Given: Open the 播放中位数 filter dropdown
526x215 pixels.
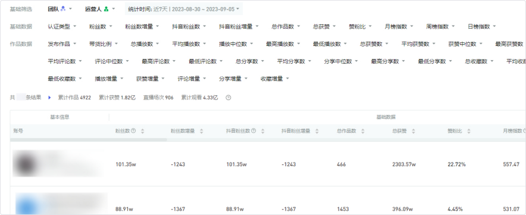Looking at the screenshot, I should click(x=236, y=44).
